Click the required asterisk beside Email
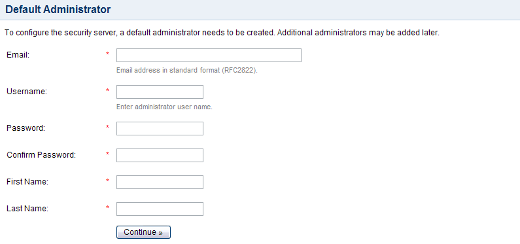520x244 pixels. pyautogui.click(x=107, y=54)
